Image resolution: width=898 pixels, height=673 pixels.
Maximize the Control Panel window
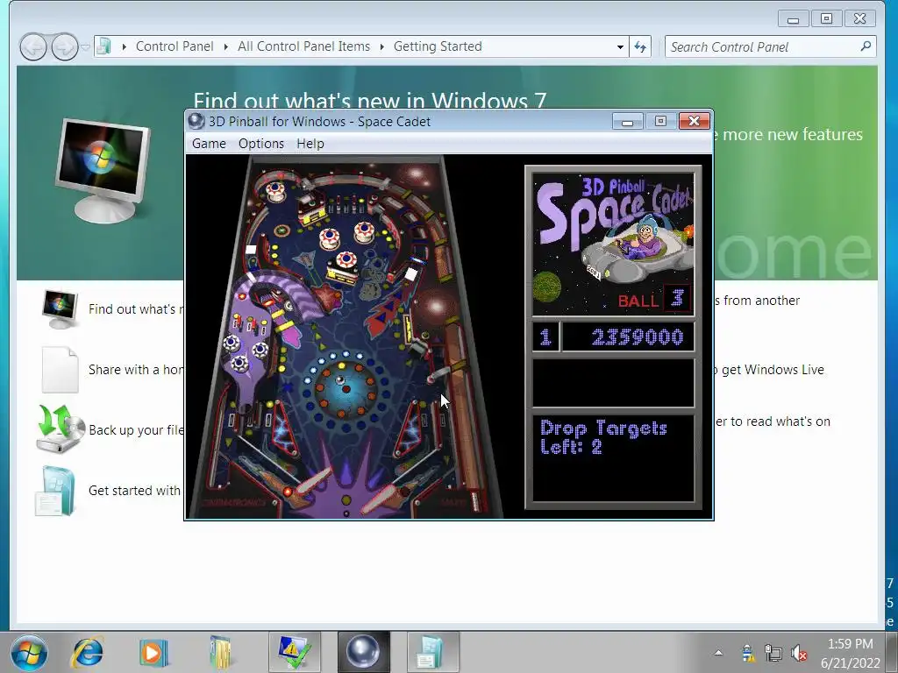tap(826, 19)
